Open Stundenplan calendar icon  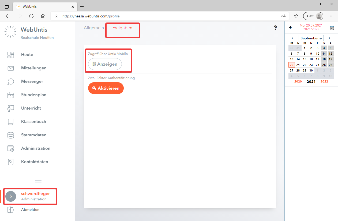(x=11, y=95)
